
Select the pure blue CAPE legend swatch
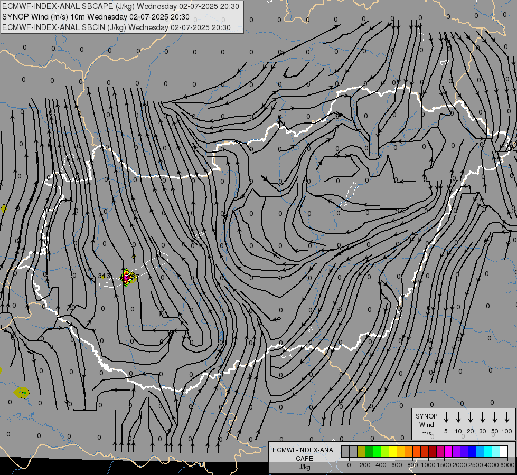click(x=472, y=452)
